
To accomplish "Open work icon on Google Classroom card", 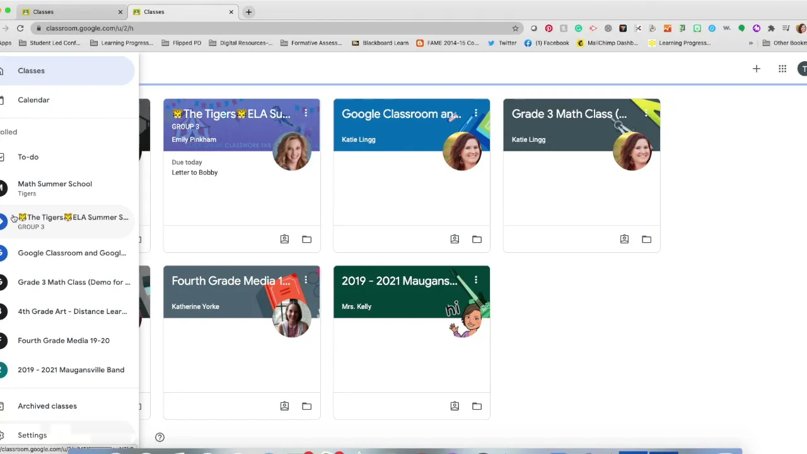I will point(455,239).
